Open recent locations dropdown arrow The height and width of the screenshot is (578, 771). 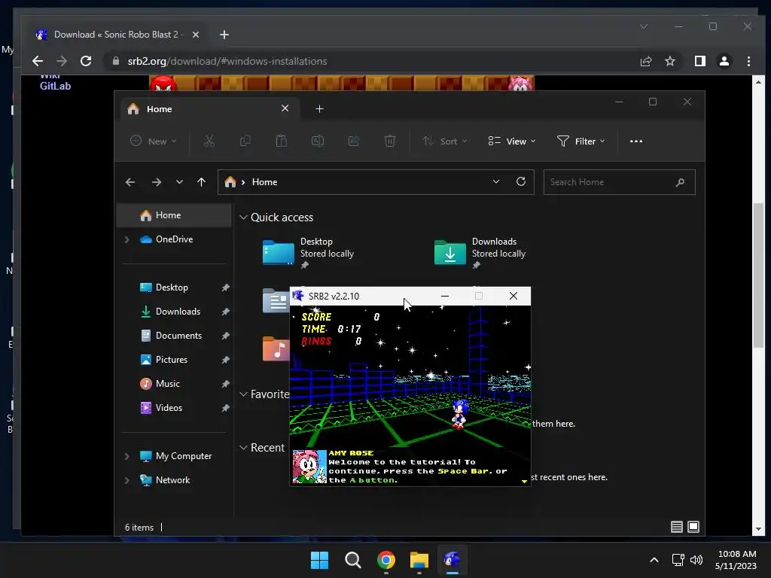tap(179, 182)
